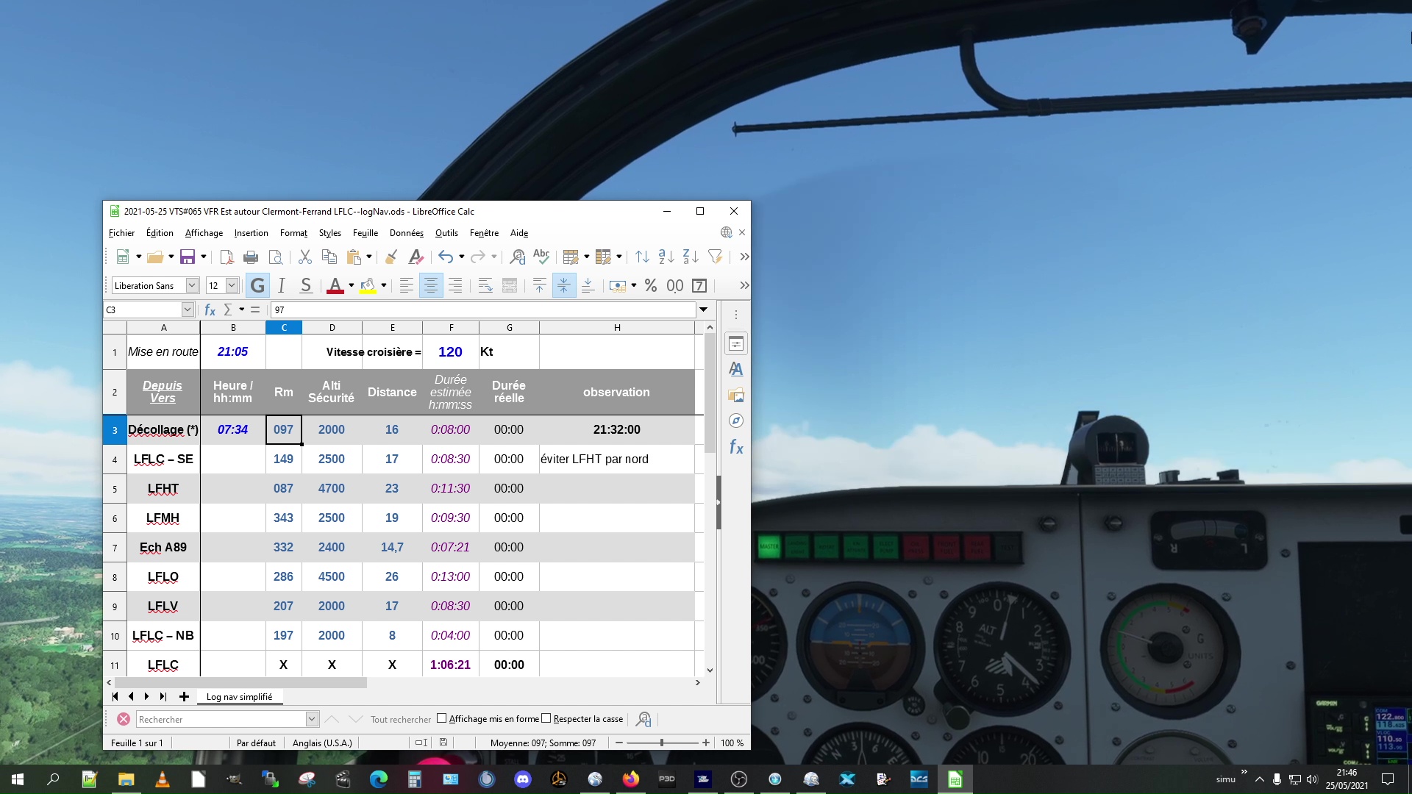
Task: Open the sidebar Functions (fx) panel
Action: 736,447
